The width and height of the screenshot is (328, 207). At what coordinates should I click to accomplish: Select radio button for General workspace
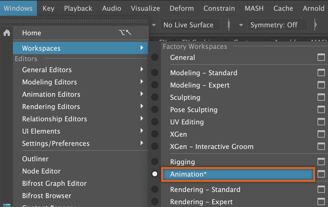155,57
